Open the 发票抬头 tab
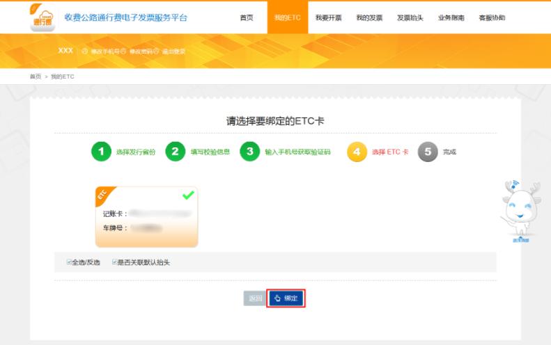Screen dimensions: 551x345 410,17
